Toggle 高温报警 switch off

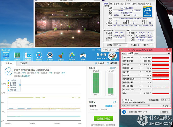coord(111,106)
